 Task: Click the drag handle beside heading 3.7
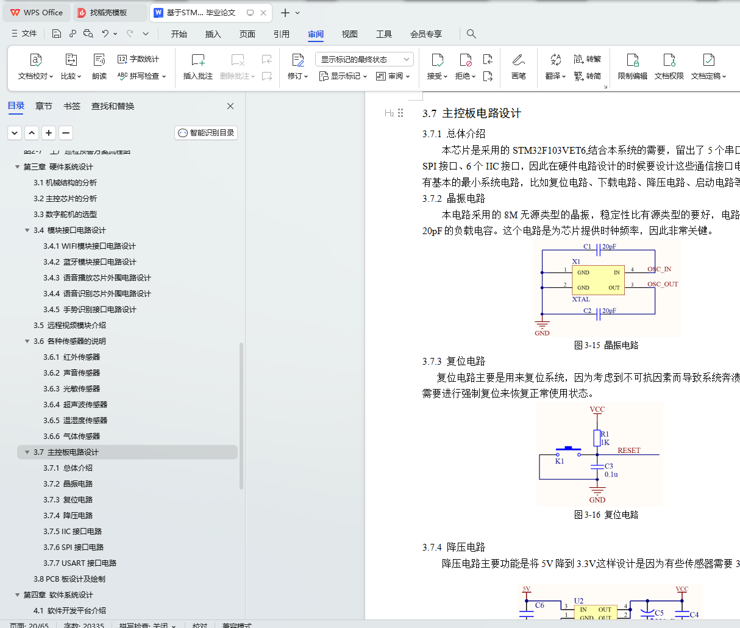(400, 113)
